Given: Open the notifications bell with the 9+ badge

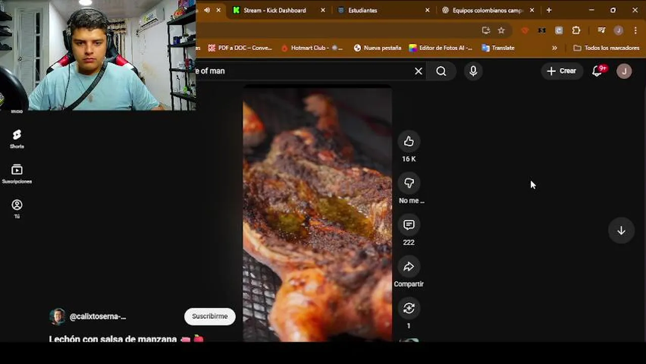Looking at the screenshot, I should click(597, 71).
